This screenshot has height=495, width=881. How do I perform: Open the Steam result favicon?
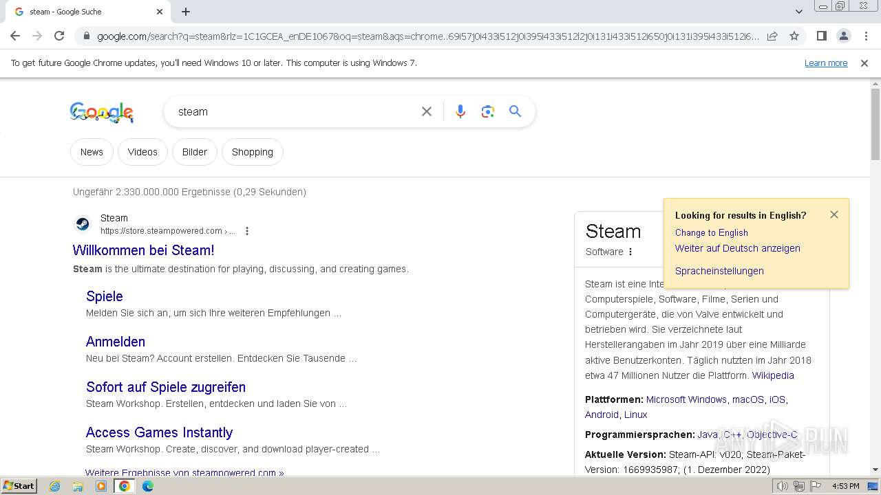pos(82,224)
